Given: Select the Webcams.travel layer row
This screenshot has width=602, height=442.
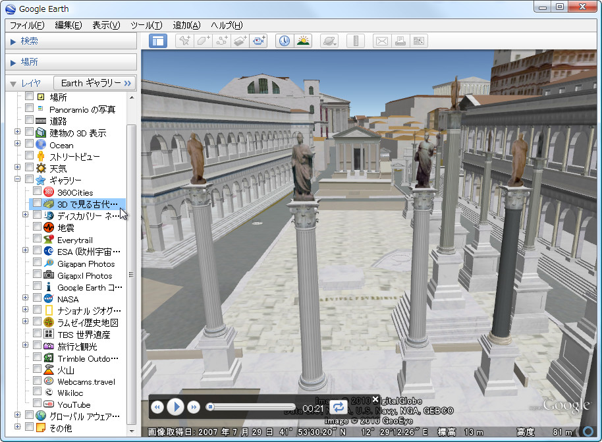Looking at the screenshot, I should pos(86,381).
